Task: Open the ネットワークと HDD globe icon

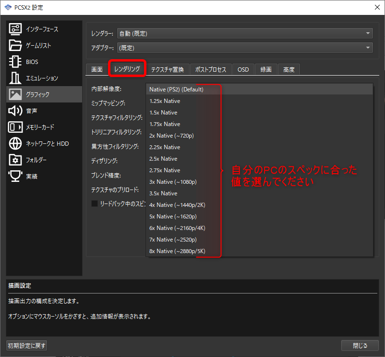Action: (15, 143)
